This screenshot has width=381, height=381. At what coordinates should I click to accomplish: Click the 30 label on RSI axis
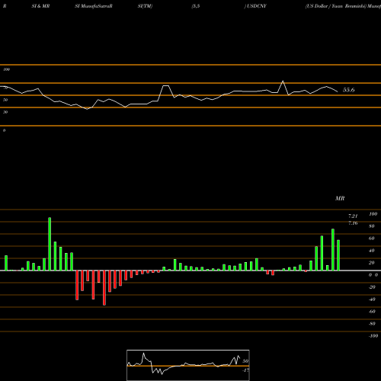click(5, 112)
